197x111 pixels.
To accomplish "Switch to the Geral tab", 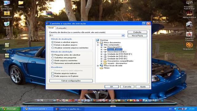I will (x=51, y=28).
